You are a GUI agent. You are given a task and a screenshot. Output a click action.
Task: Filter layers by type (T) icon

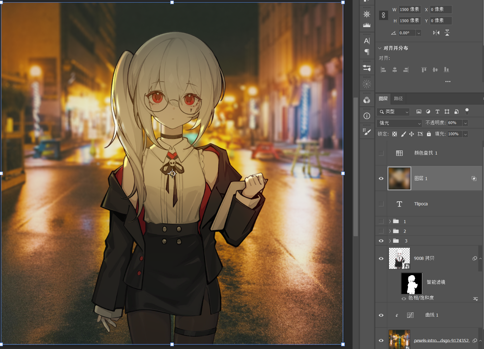click(x=437, y=112)
